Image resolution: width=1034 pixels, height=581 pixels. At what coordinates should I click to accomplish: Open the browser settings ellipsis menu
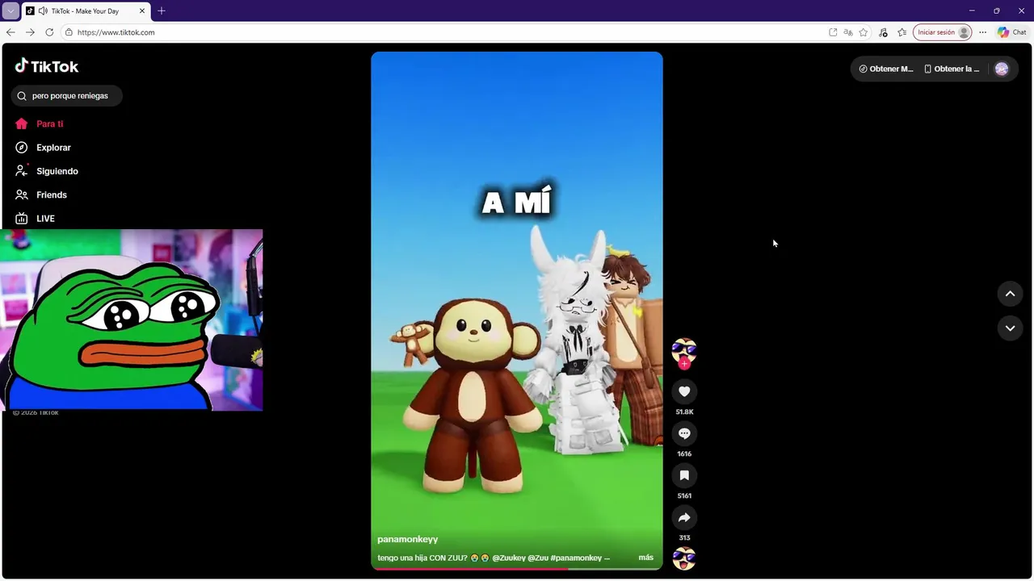tap(982, 32)
